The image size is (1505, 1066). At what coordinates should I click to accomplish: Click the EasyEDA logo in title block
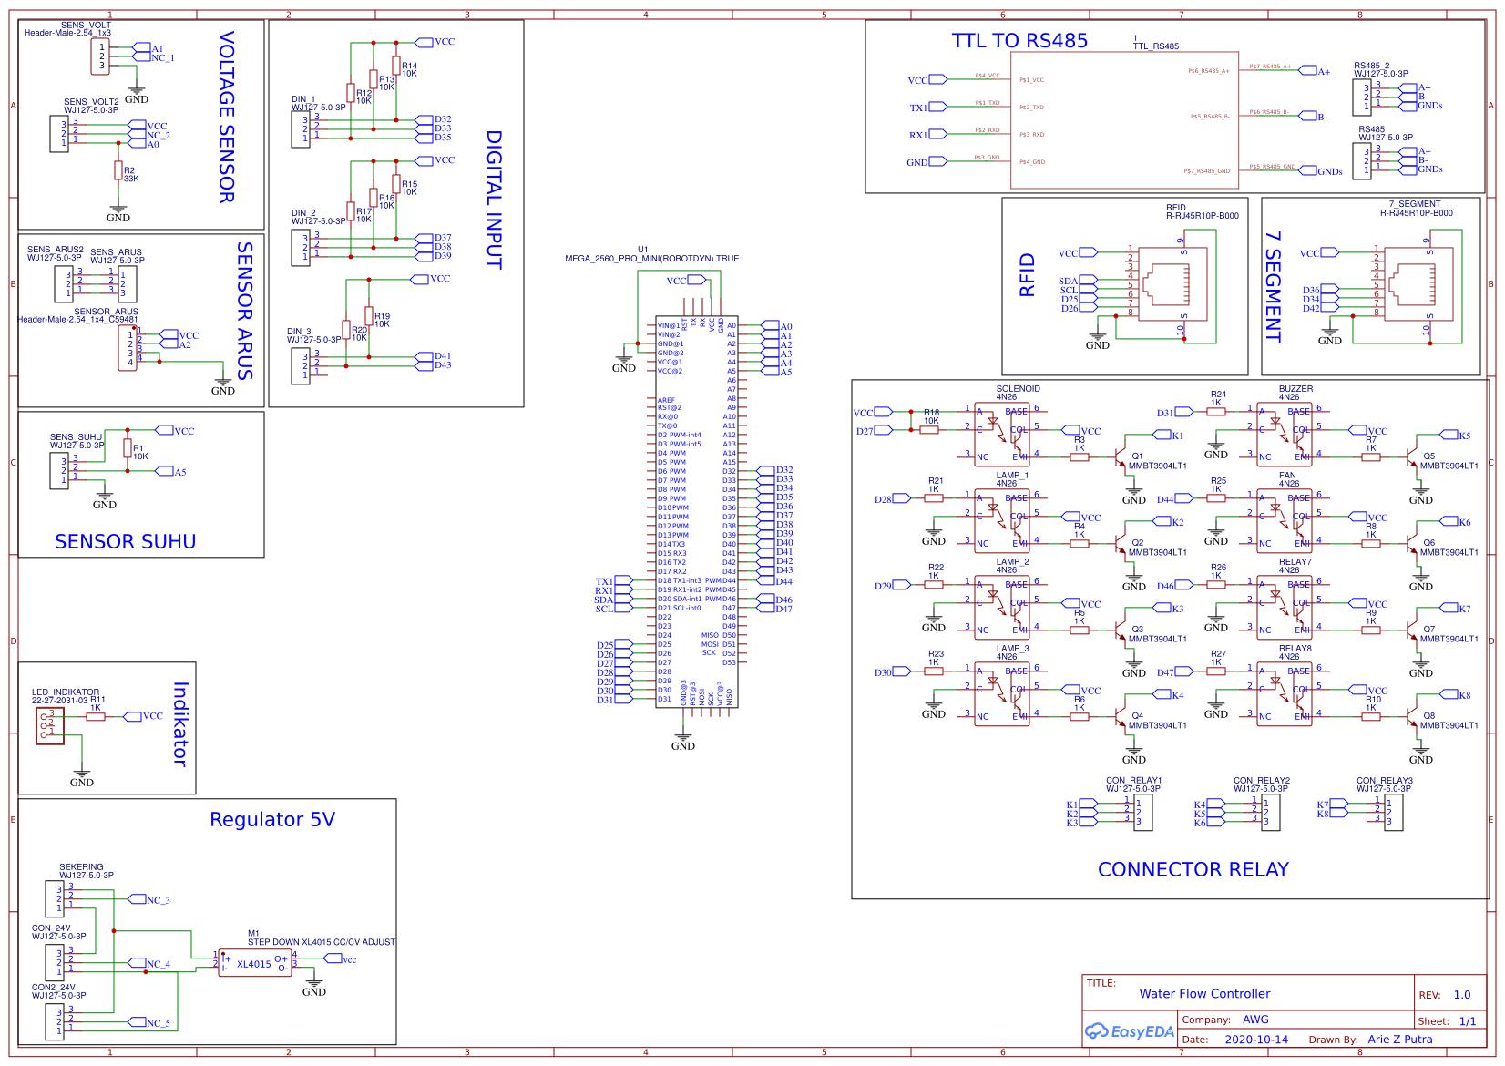click(x=1129, y=1031)
